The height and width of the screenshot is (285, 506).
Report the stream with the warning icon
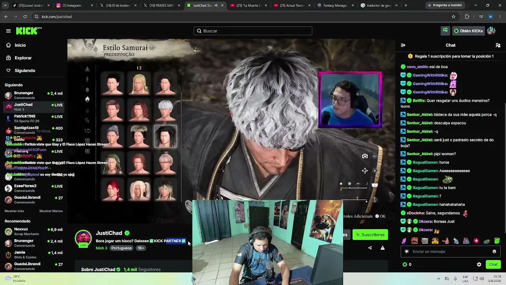[x=383, y=248]
